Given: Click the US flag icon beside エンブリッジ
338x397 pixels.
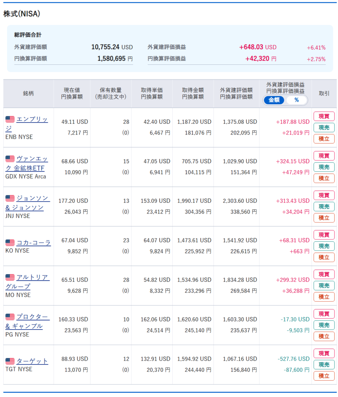Looking at the screenshot, I should point(10,119).
